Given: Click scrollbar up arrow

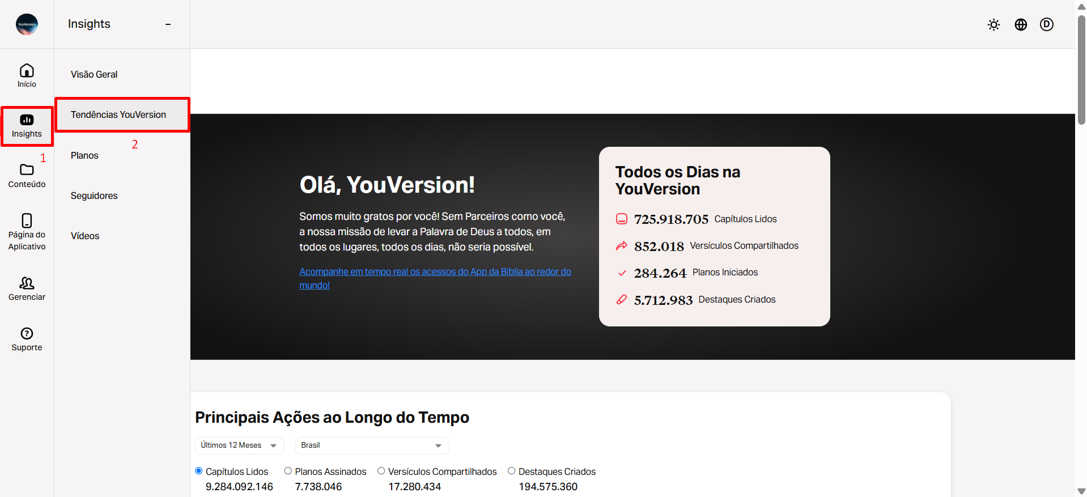Looking at the screenshot, I should click(x=1081, y=7).
